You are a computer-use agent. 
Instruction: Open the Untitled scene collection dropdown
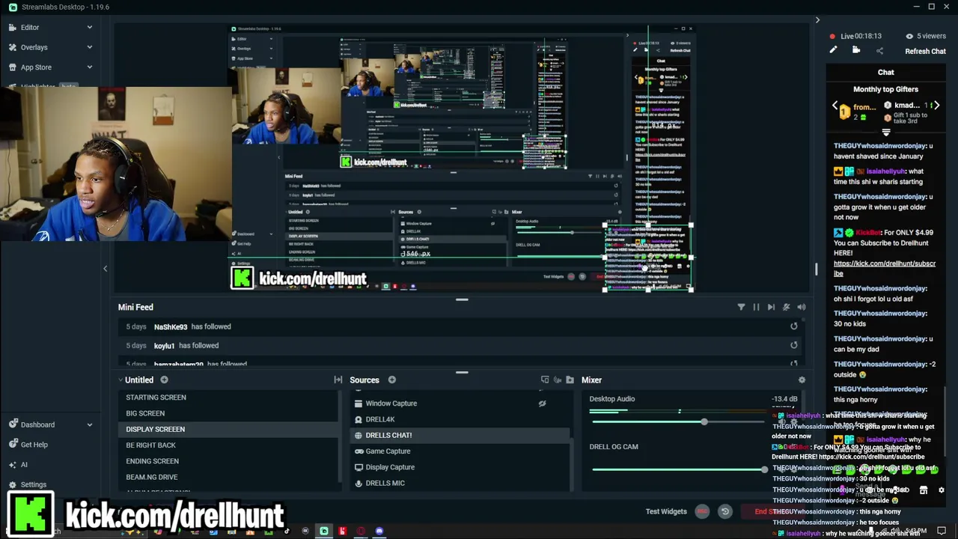[x=135, y=380]
